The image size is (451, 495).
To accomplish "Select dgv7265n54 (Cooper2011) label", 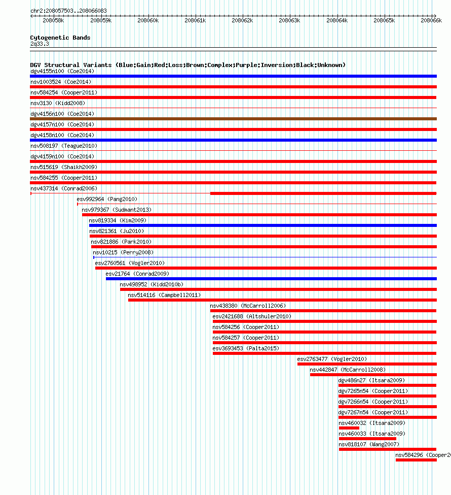I will [x=373, y=391].
